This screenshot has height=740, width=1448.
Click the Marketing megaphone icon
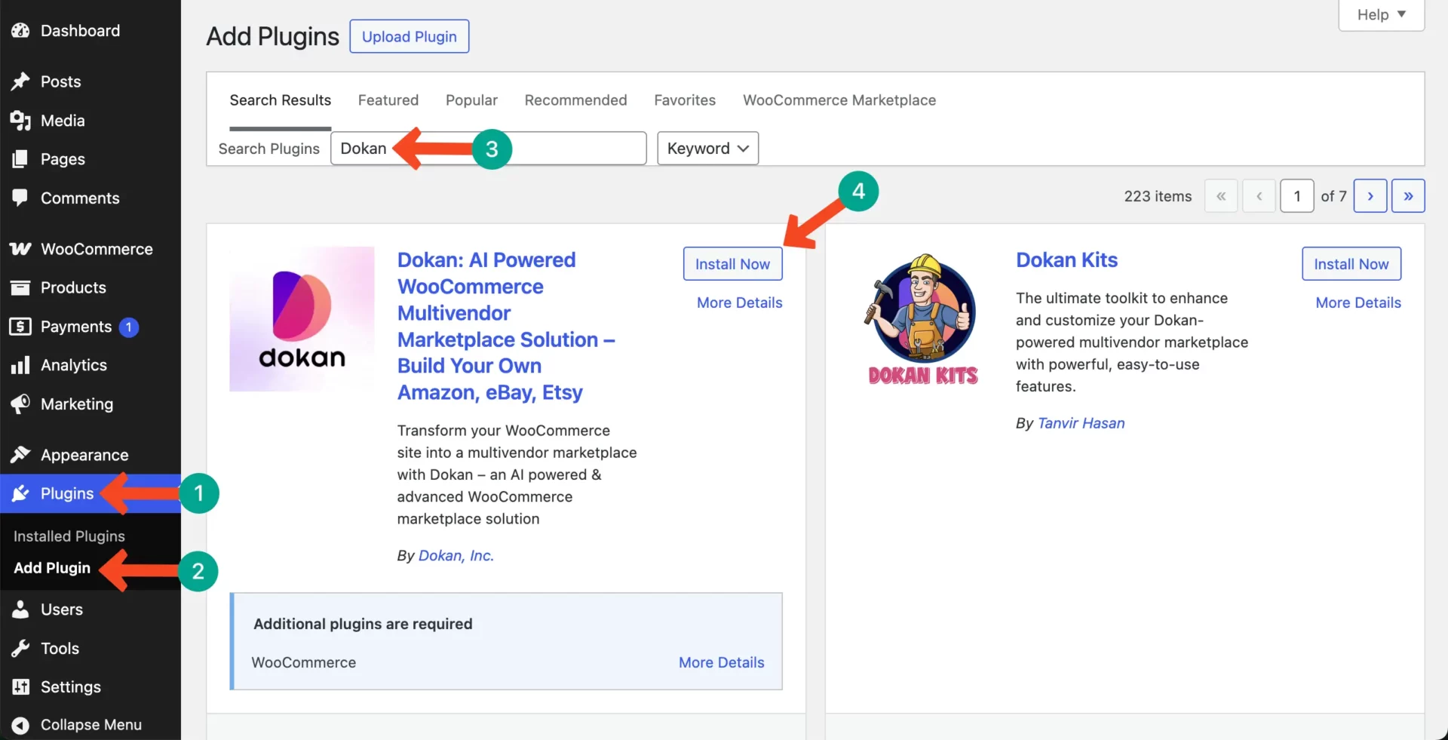[x=20, y=404]
